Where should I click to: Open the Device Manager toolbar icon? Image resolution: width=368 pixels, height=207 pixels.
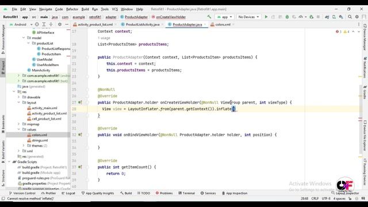pyautogui.click(x=334, y=17)
